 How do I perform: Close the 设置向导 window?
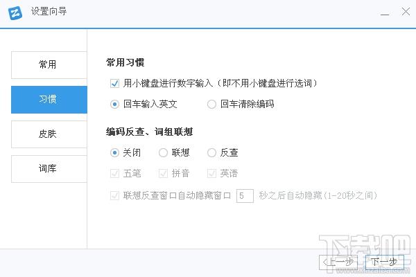406,12
